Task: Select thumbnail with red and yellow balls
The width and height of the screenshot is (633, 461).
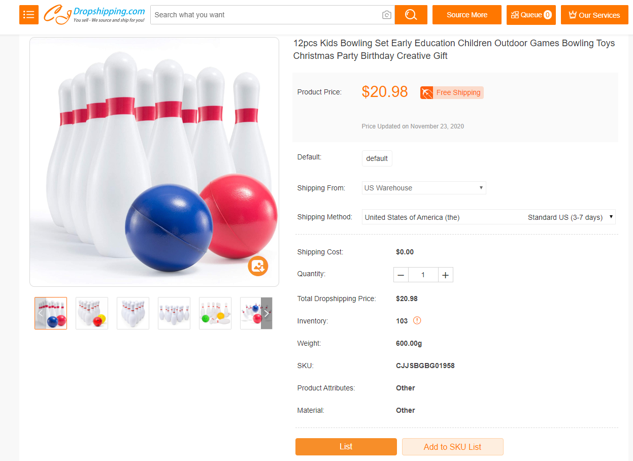Action: pyautogui.click(x=92, y=313)
